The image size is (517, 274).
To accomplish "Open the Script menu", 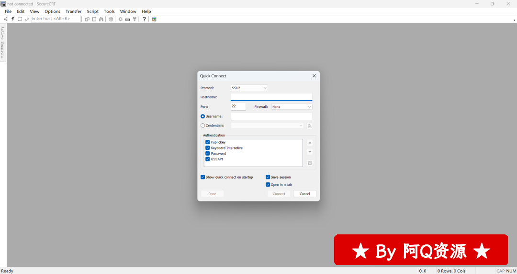I will pos(93,11).
